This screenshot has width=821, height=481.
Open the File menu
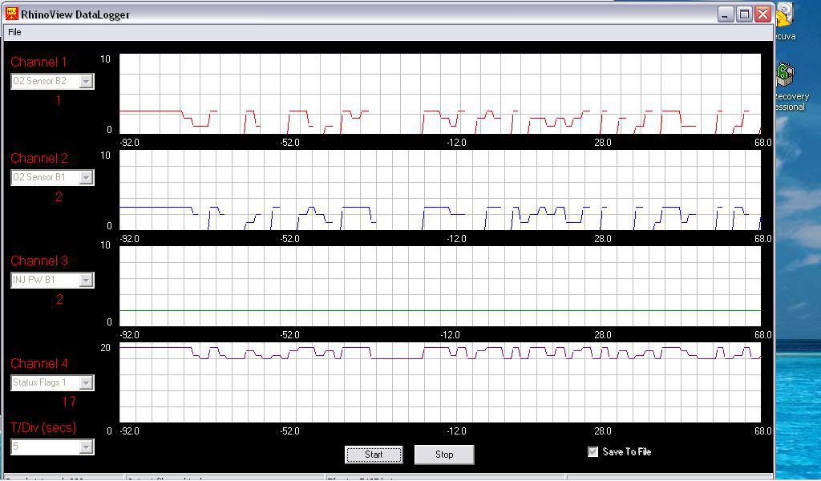14,32
